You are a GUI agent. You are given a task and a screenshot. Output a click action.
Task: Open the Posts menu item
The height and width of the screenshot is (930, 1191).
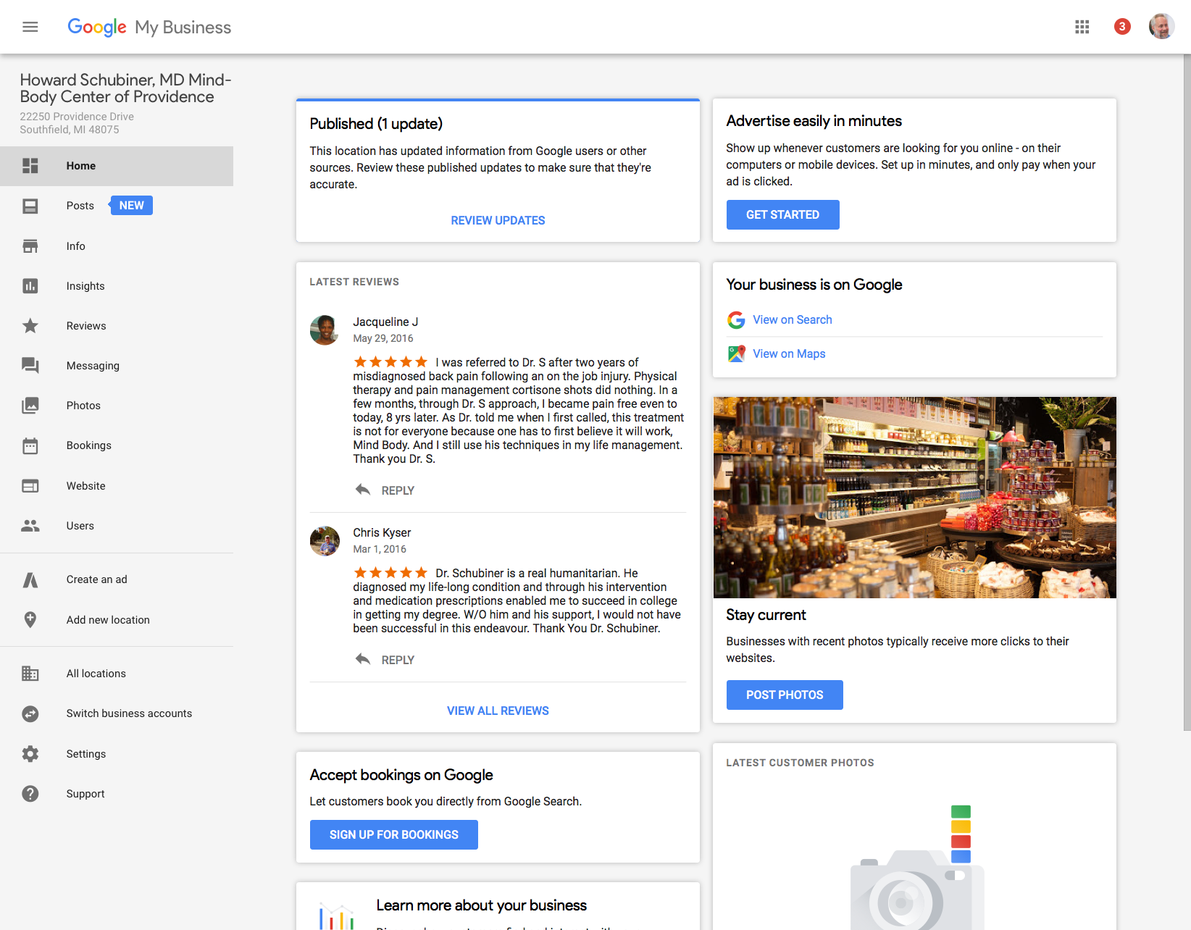(117, 206)
